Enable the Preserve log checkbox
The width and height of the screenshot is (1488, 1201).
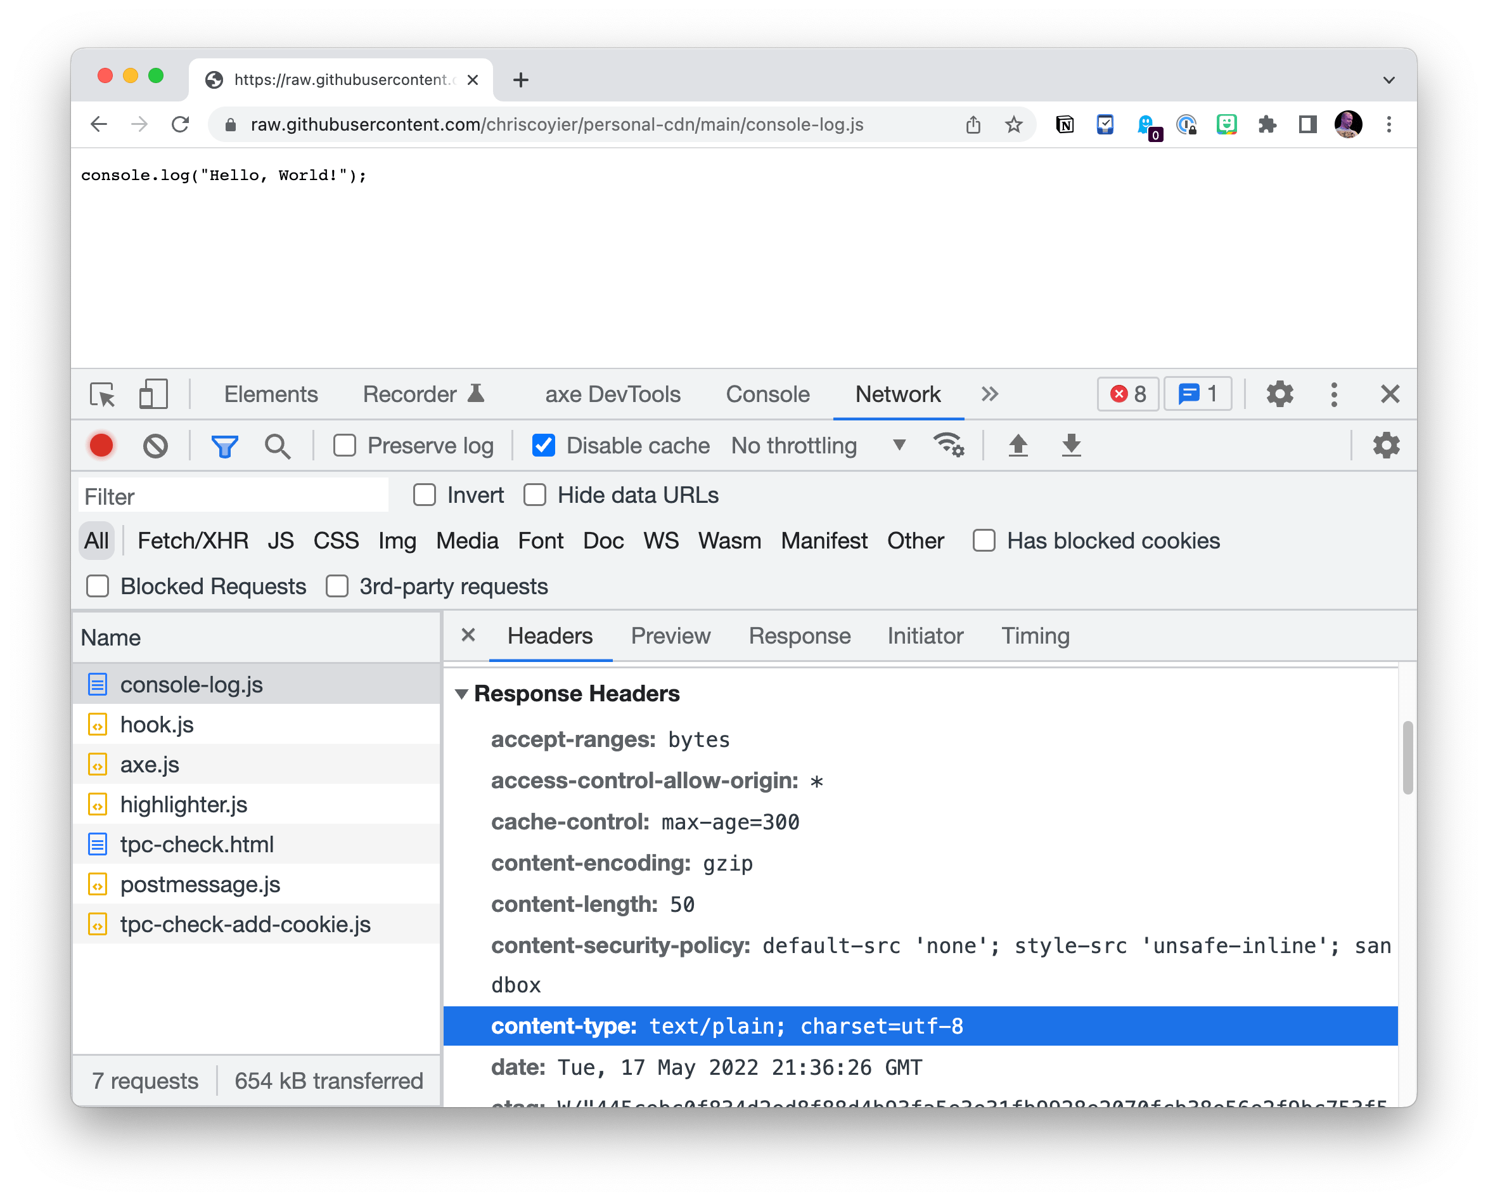click(344, 446)
